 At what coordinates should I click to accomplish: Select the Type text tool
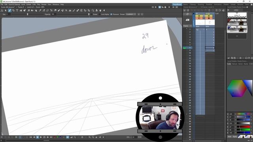pyautogui.click(x=17, y=11)
